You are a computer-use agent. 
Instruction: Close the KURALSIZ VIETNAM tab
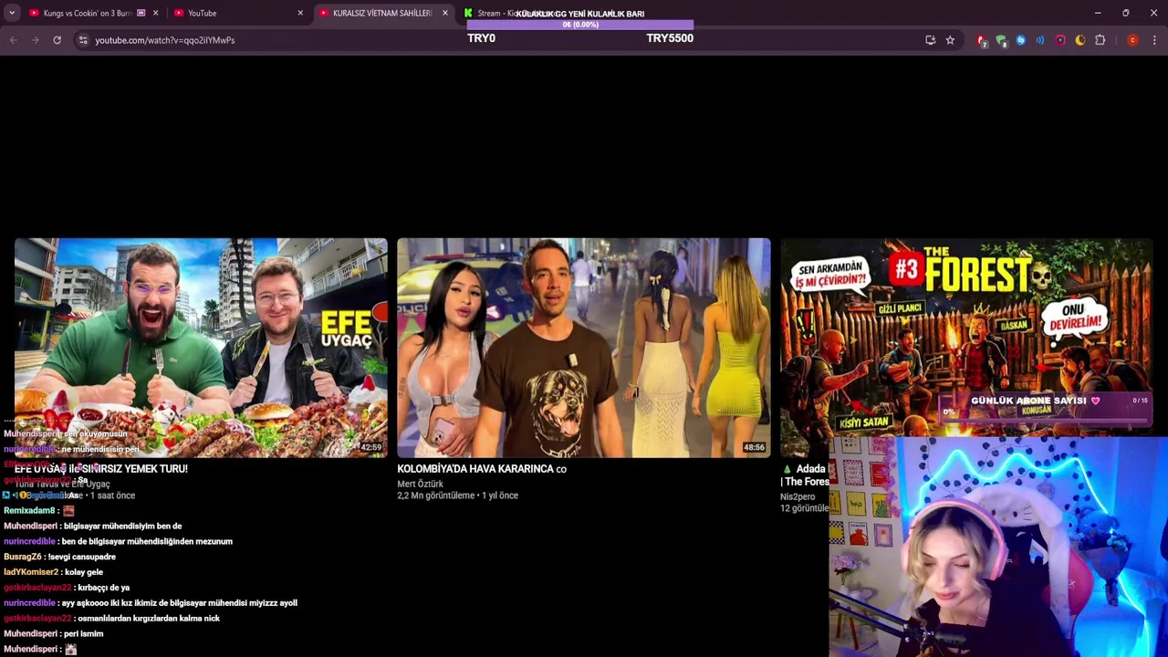pyautogui.click(x=444, y=13)
